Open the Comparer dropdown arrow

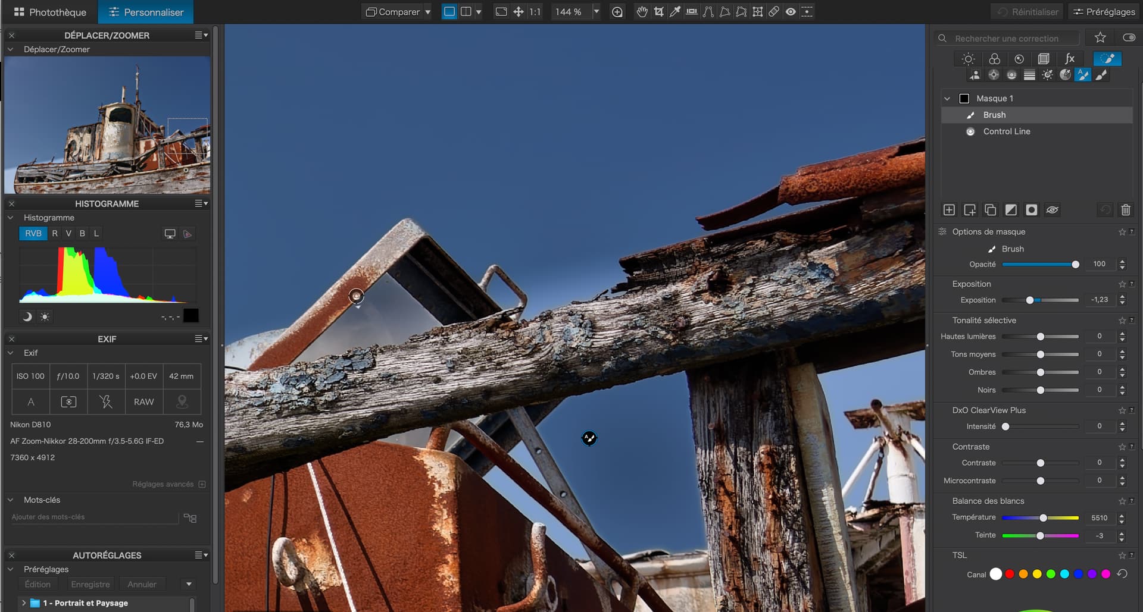tap(427, 12)
